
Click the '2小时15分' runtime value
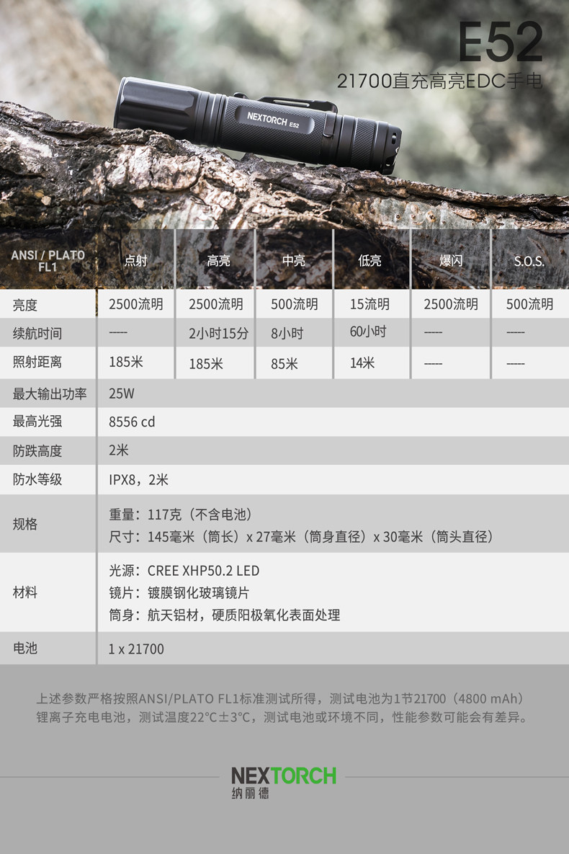tap(219, 334)
